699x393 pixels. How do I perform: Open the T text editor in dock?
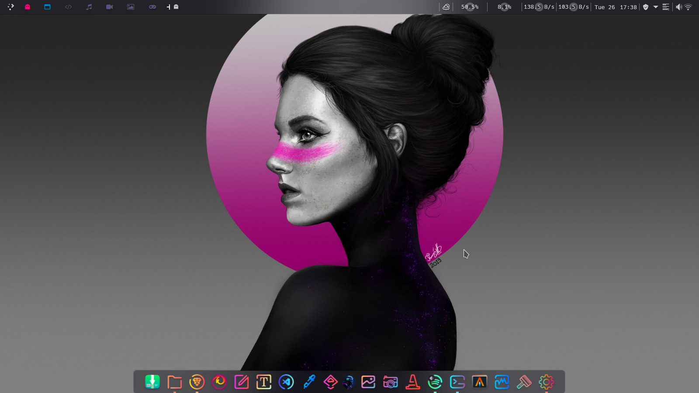(x=264, y=382)
